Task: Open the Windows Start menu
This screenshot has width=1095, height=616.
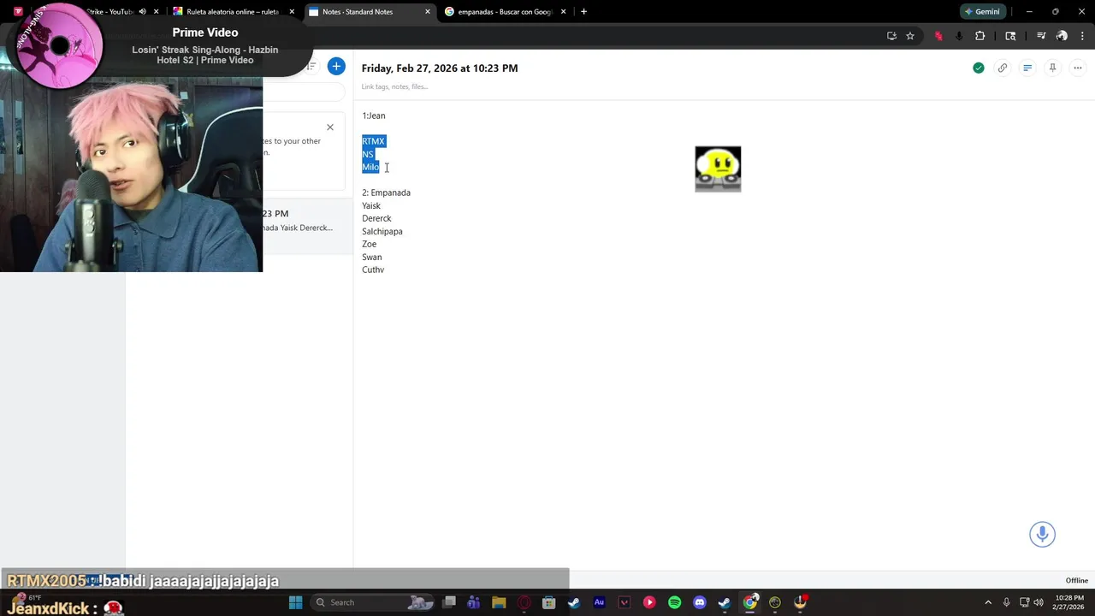Action: tap(295, 602)
